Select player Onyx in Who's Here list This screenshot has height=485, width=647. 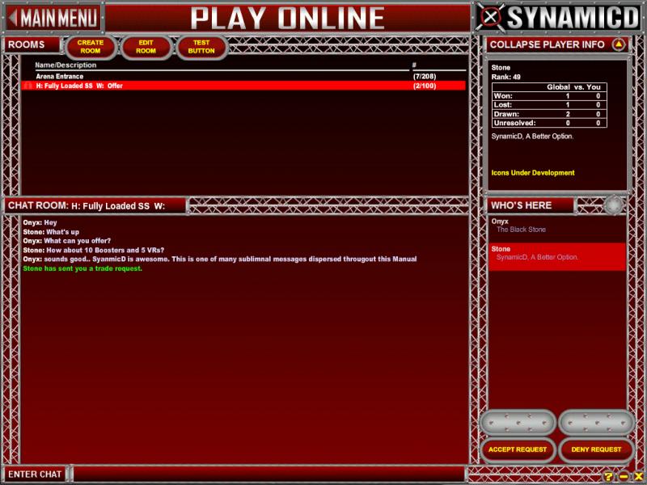556,226
